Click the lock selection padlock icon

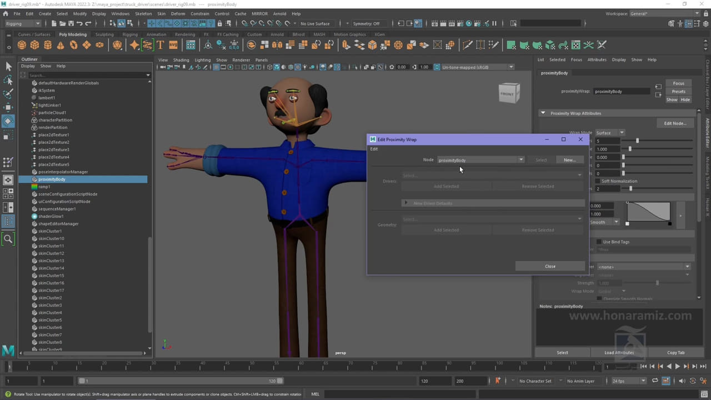click(x=220, y=23)
